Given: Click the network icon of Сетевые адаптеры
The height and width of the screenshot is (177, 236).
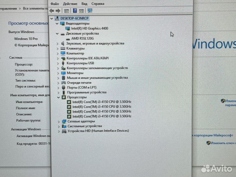Looking at the screenshot, I should click(x=64, y=121).
